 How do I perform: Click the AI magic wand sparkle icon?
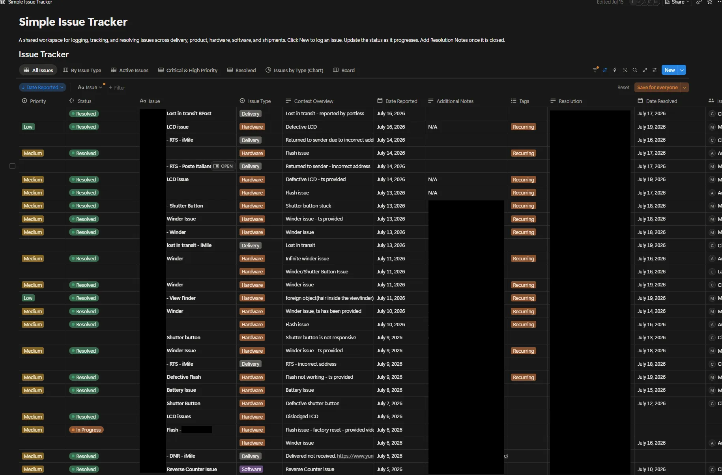pyautogui.click(x=625, y=70)
